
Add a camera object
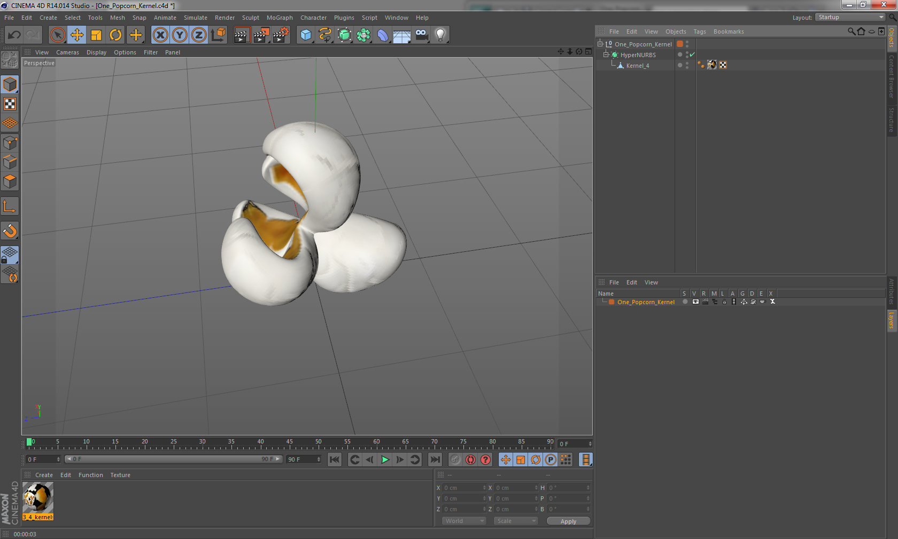(x=421, y=35)
